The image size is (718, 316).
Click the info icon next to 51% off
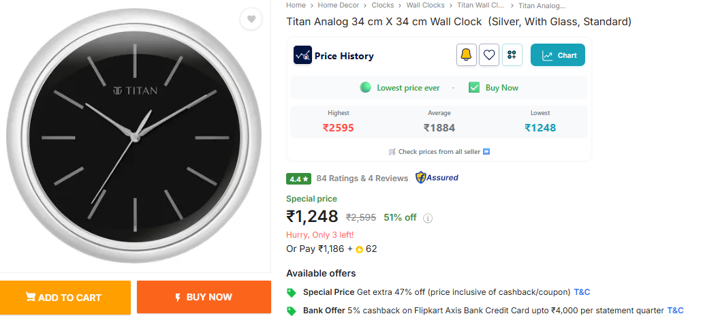428,218
